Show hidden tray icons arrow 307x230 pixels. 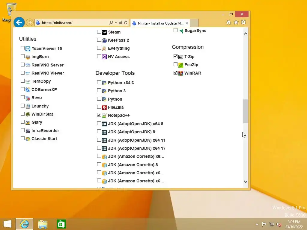click(x=257, y=224)
